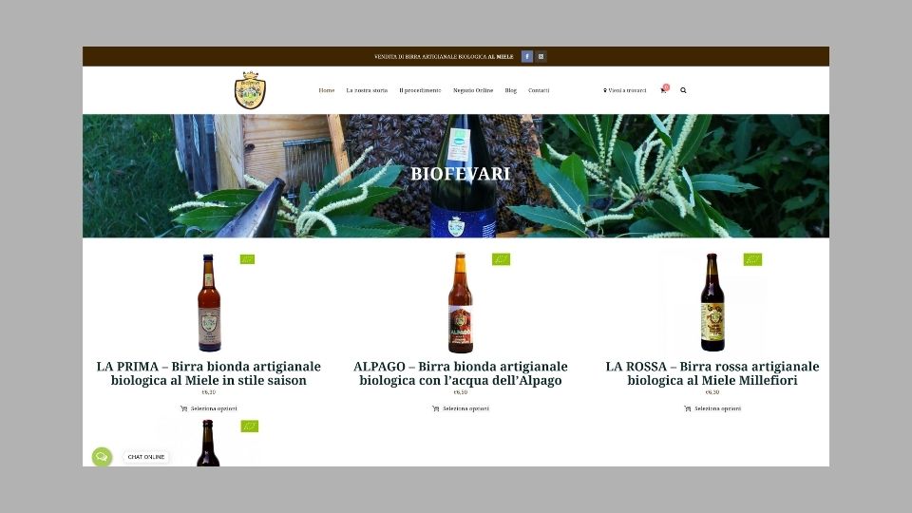Click the green chat bubble icon
This screenshot has width=912, height=513.
click(x=102, y=457)
